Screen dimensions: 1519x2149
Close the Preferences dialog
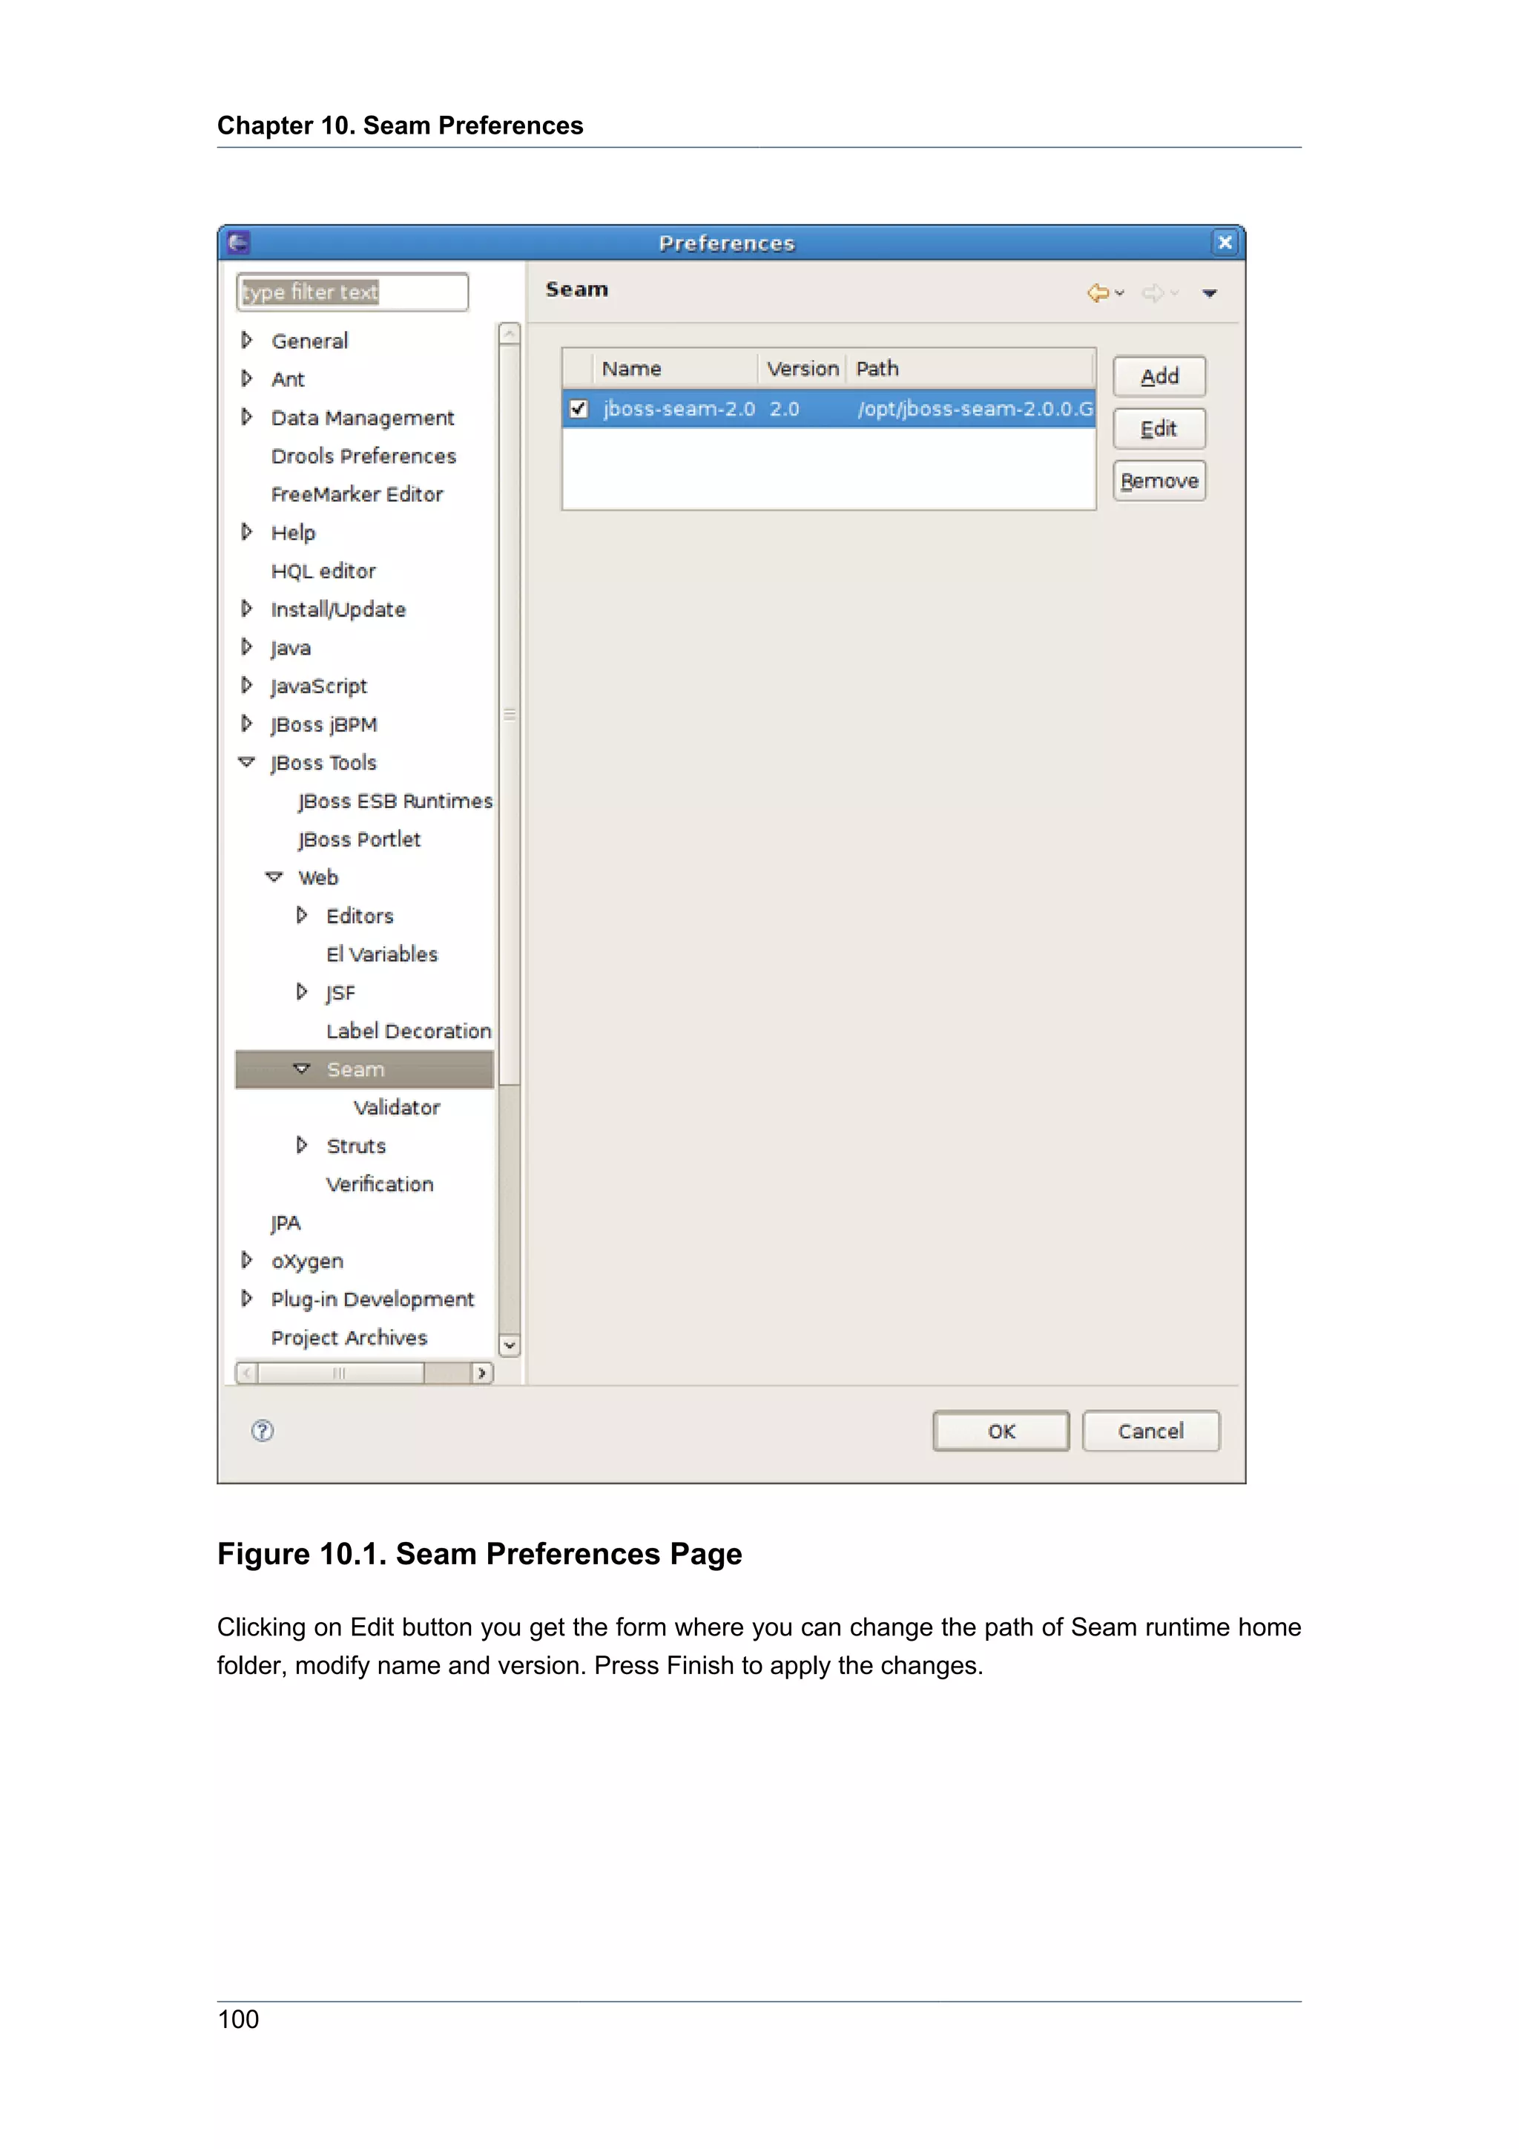[x=1225, y=243]
